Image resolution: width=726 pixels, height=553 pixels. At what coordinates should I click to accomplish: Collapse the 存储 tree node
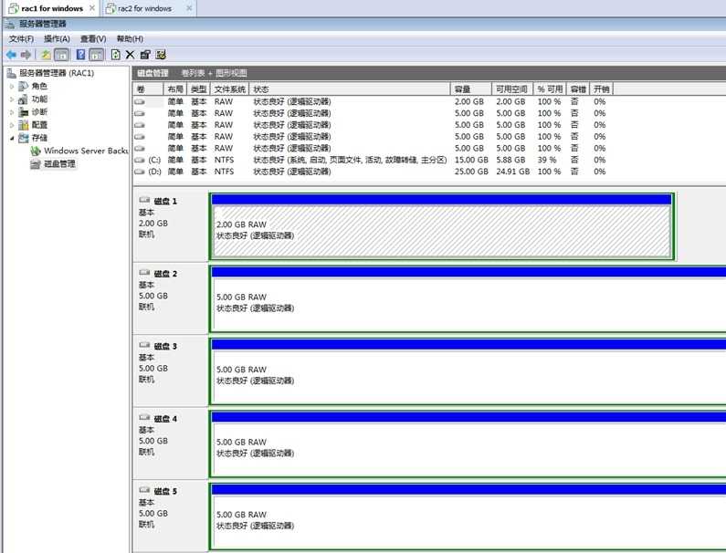(12, 138)
